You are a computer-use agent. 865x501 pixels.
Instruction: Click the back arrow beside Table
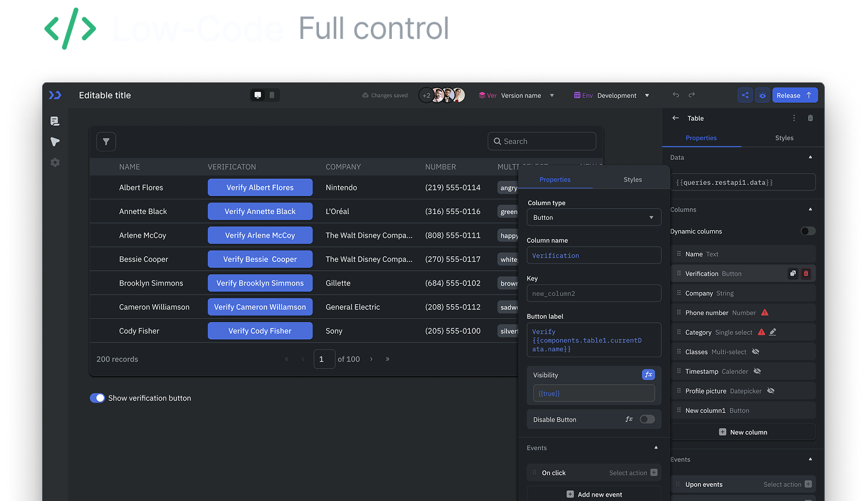click(676, 118)
